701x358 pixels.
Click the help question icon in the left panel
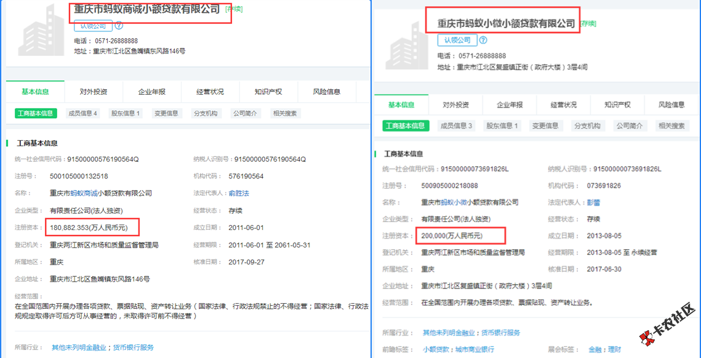(118, 25)
